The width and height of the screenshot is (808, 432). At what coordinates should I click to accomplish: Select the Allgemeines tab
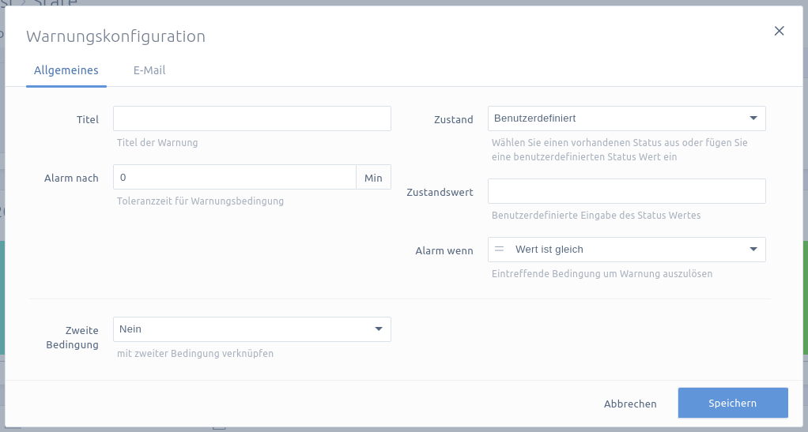(x=66, y=70)
